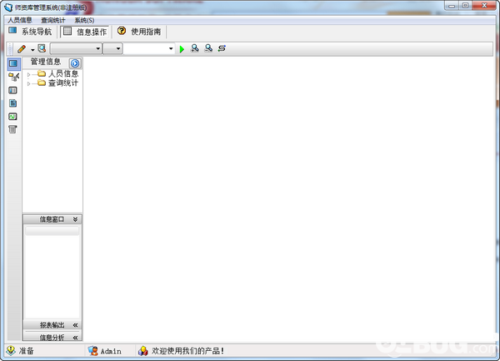Image resolution: width=500 pixels, height=361 pixels.
Task: Expand the 报表输出 panel
Action: (75, 325)
